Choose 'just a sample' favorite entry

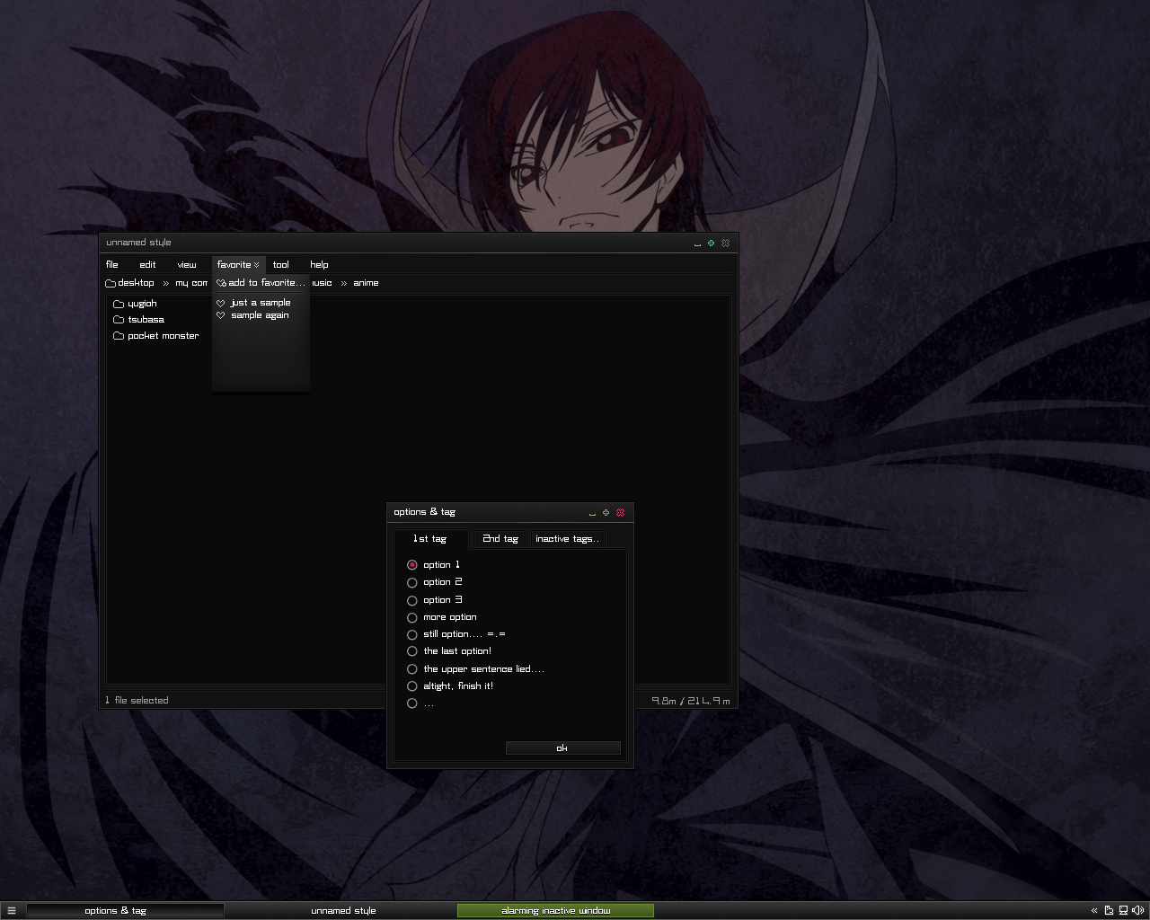(261, 303)
